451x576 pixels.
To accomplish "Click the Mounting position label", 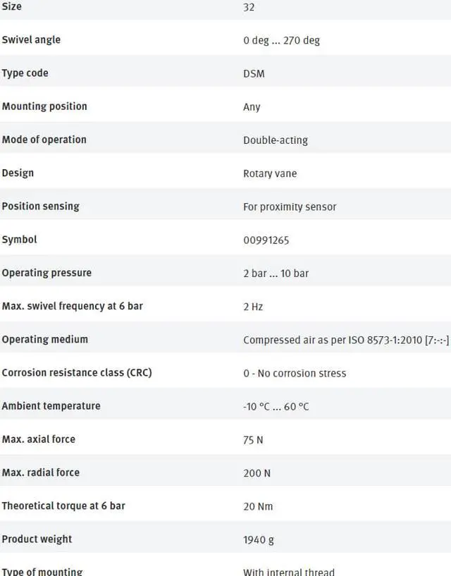I will tap(44, 106).
